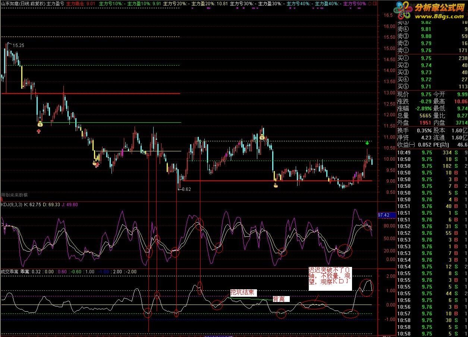Select the 10:54 trade row with 12 S
The width and height of the screenshot is (468, 337).
click(432, 267)
